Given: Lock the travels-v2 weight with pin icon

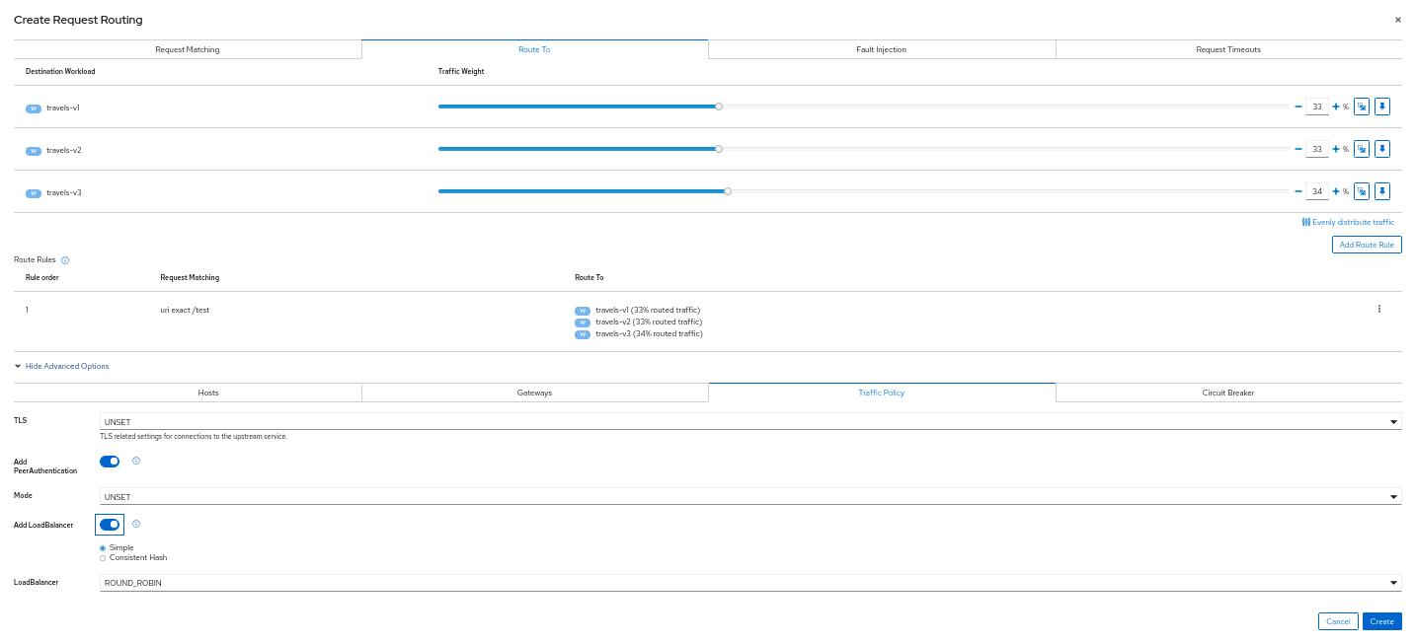Looking at the screenshot, I should (x=1382, y=149).
